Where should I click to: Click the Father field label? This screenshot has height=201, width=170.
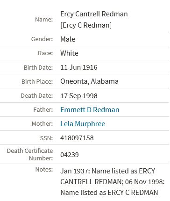43,109
